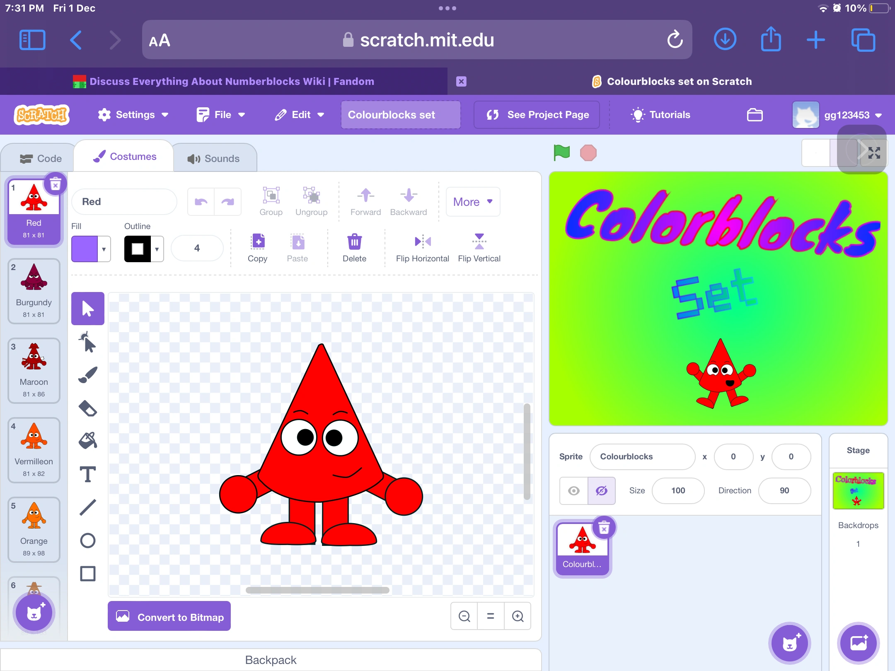Select the Fill bucket tool

pyautogui.click(x=88, y=441)
